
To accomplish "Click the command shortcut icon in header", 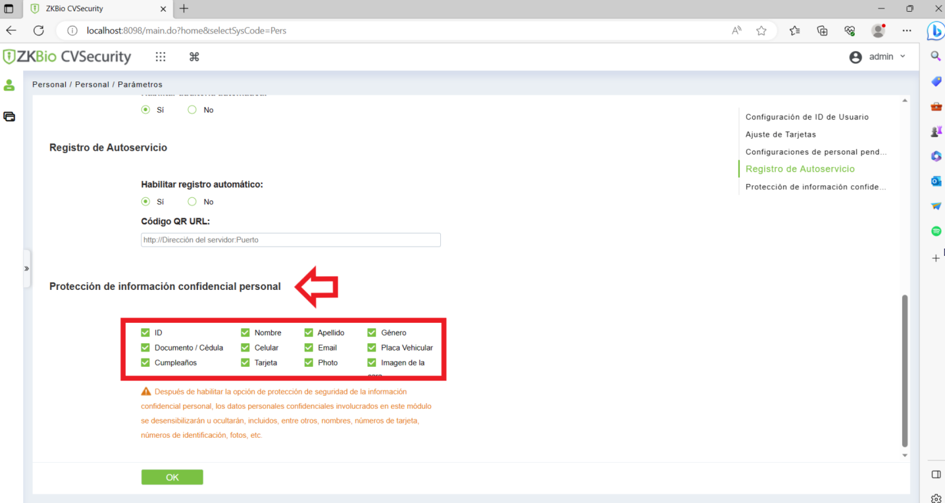I will point(194,57).
